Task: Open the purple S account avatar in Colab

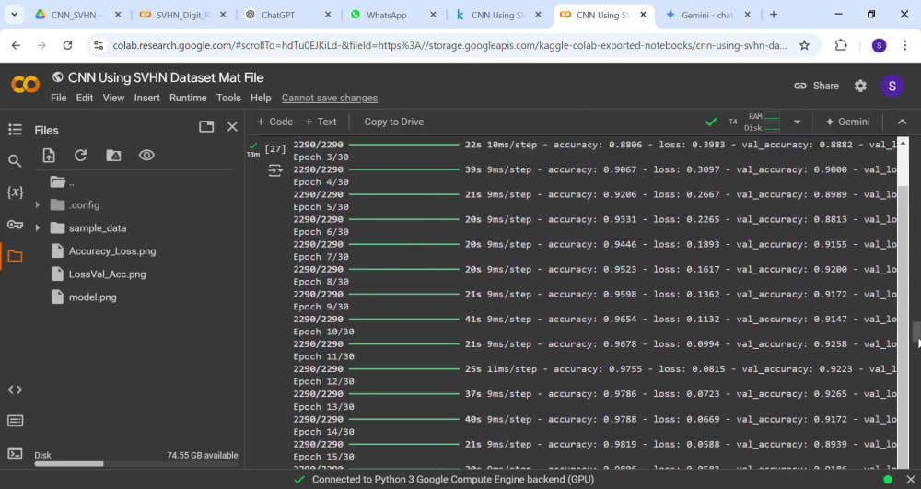Action: point(892,86)
